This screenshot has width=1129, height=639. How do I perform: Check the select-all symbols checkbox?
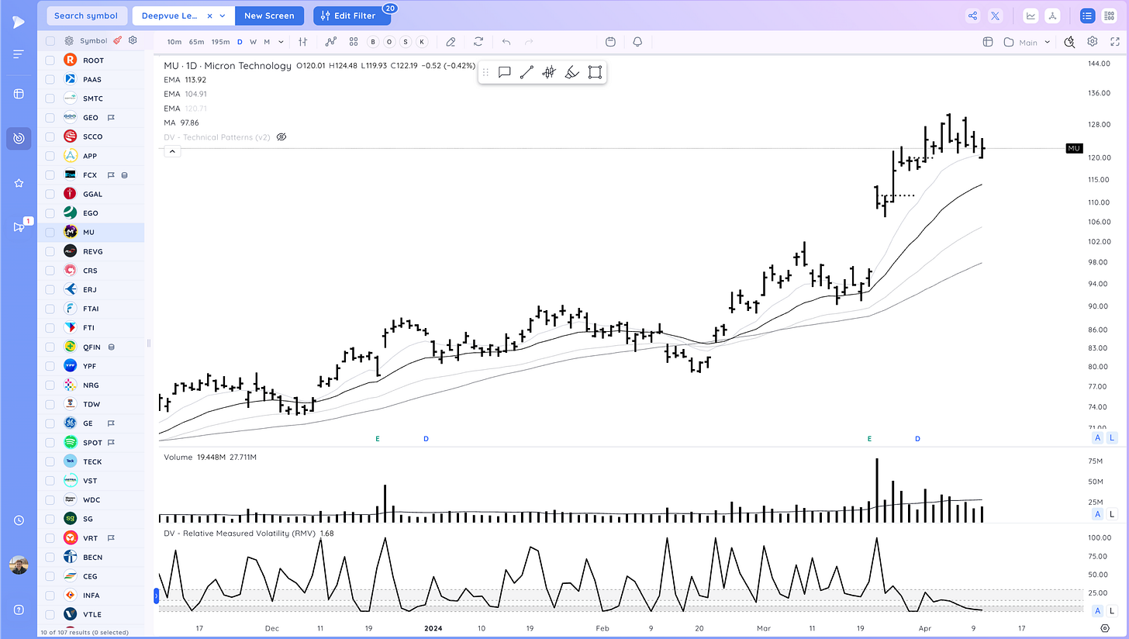click(50, 40)
